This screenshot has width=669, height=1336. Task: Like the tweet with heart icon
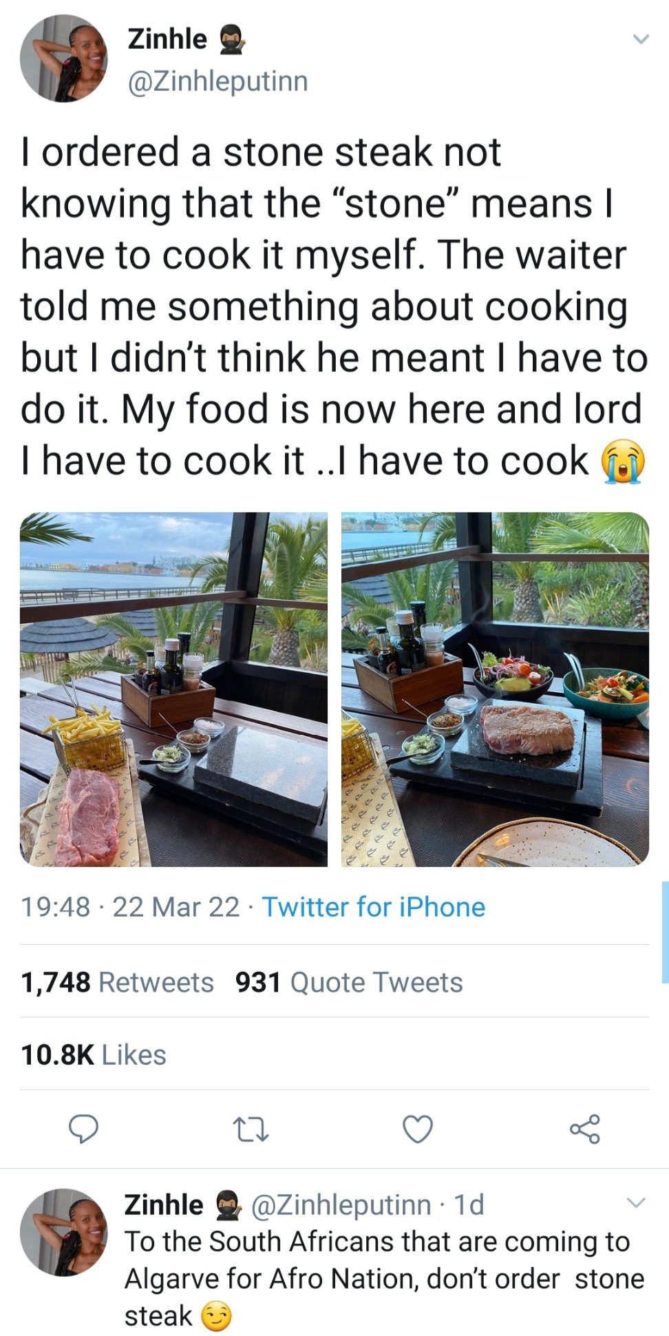418,1129
